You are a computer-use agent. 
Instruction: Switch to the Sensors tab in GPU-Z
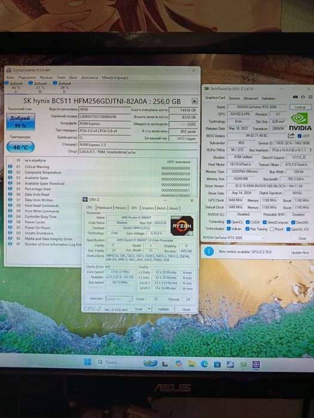point(234,98)
